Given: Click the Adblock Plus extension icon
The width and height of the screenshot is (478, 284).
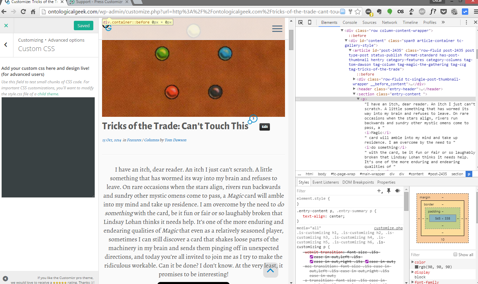Looking at the screenshot, I should point(422,12).
